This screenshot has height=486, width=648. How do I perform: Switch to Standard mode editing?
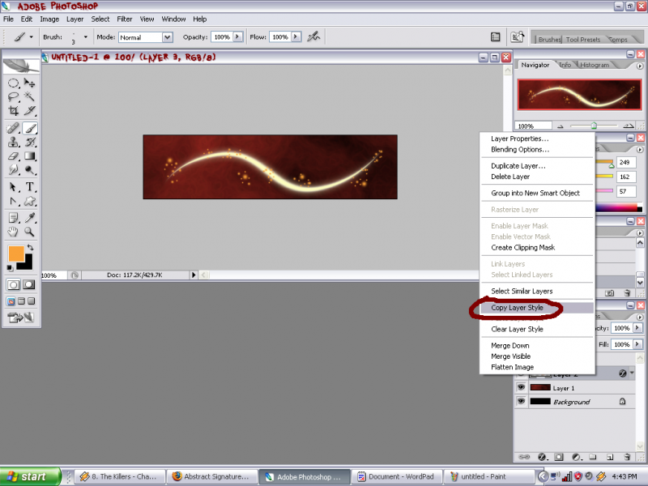click(13, 285)
